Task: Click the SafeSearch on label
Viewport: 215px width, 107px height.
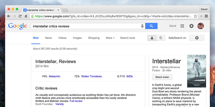Action: pyautogui.click(x=177, y=38)
